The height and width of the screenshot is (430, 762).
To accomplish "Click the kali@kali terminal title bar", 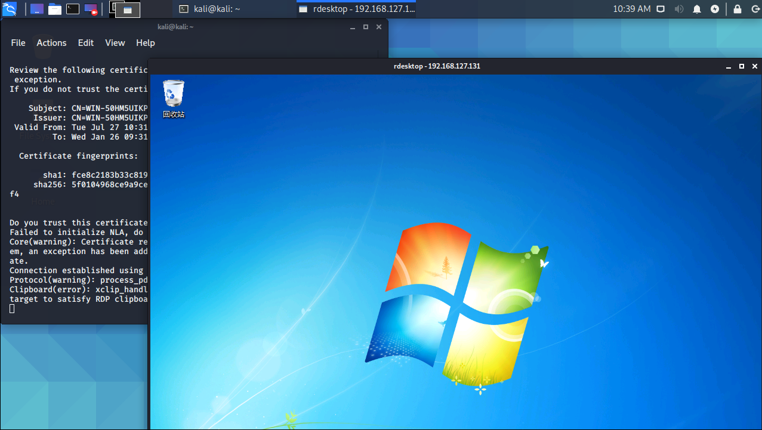I will (x=174, y=27).
